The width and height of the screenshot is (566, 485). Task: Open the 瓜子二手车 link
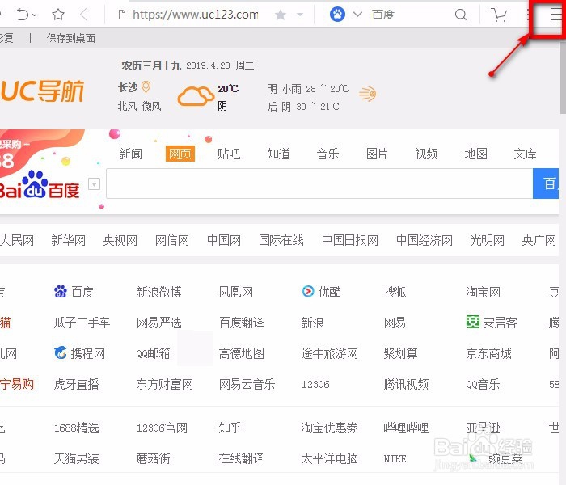pos(82,323)
